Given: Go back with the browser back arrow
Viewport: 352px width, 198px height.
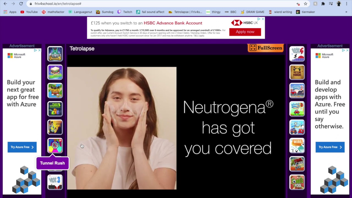Looking at the screenshot, I should point(5,4).
